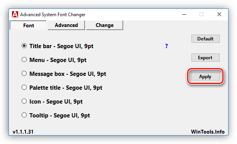The width and height of the screenshot is (237, 144).
Task: Choose the Icon font radio option
Action: tap(24, 101)
